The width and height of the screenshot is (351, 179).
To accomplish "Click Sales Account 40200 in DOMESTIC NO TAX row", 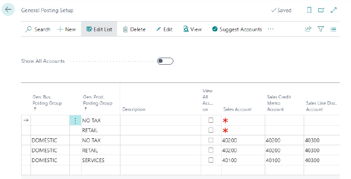I will click(230, 140).
